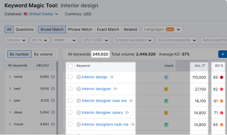227x135 pixels.
Task: Select All keywords row in sidebar
Action: [x=30, y=66]
